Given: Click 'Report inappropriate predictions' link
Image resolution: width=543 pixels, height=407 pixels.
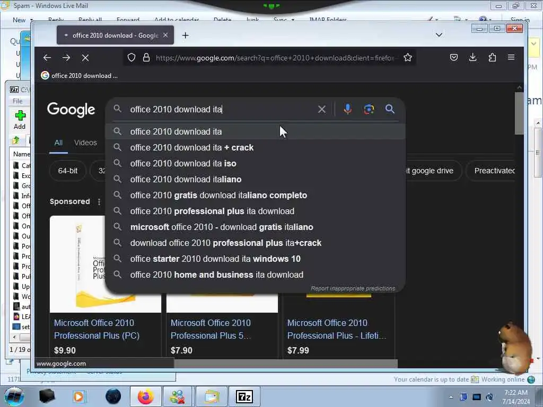Looking at the screenshot, I should pyautogui.click(x=353, y=288).
